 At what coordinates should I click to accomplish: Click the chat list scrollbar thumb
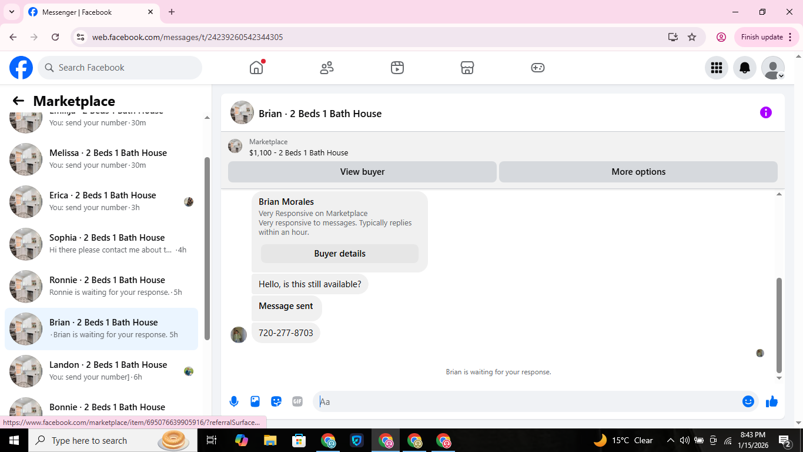[x=207, y=248]
